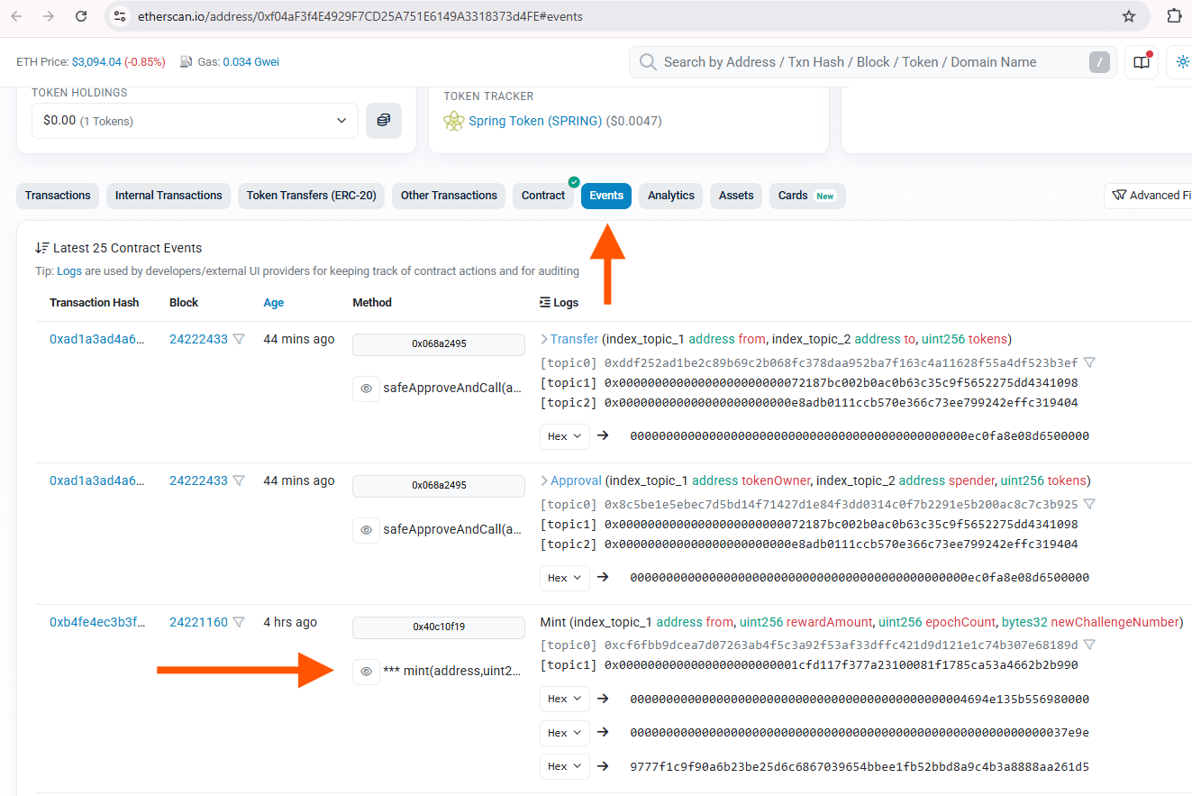Click the filter icon next to block 24221160
1192x796 pixels.
click(239, 622)
